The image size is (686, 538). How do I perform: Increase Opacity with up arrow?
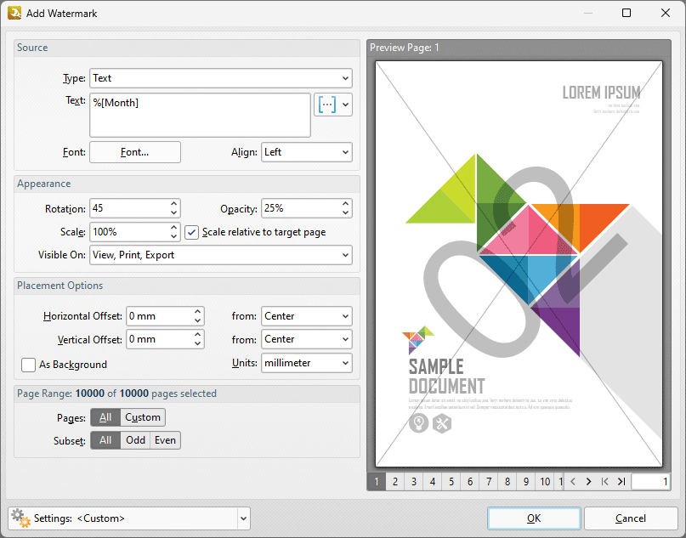point(346,204)
